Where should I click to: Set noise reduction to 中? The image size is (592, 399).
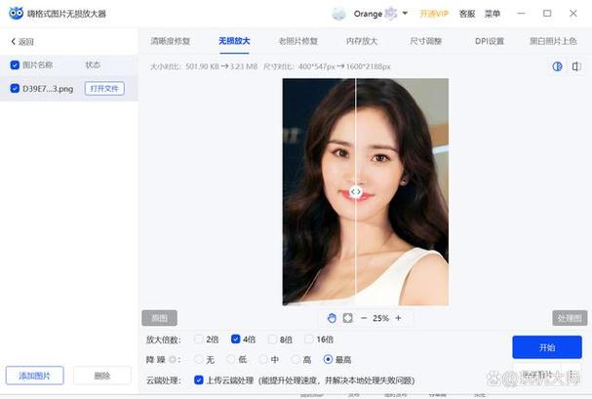pos(263,359)
